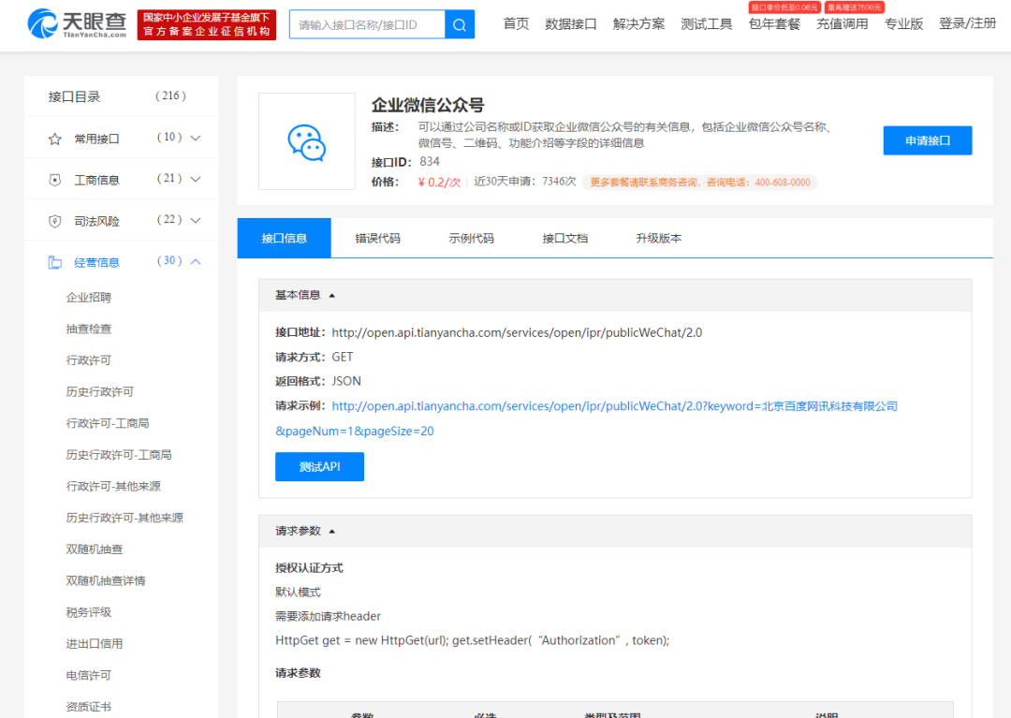
Task: Click the red official institution banner
Action: pos(206,24)
